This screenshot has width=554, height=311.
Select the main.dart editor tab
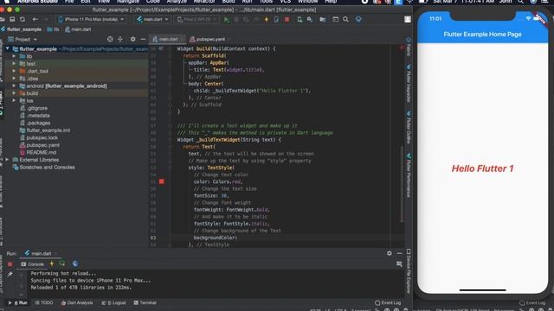168,39
